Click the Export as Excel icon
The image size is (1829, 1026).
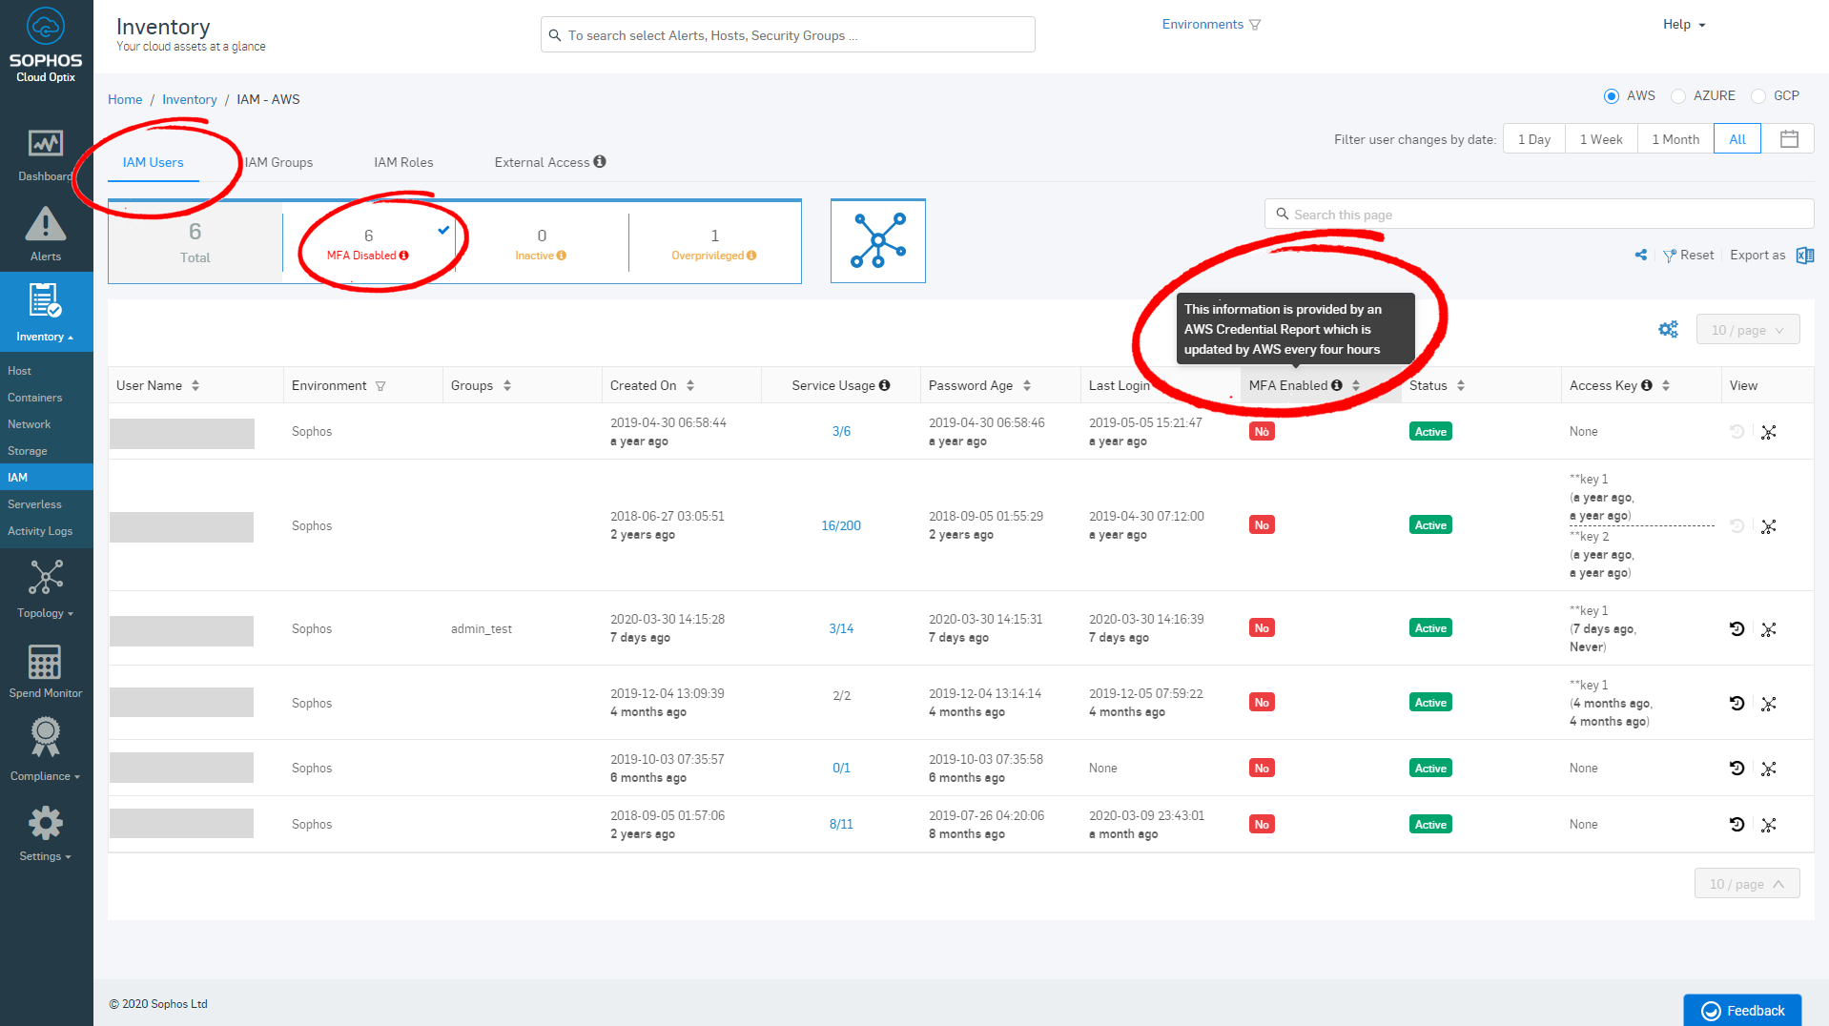1805,256
